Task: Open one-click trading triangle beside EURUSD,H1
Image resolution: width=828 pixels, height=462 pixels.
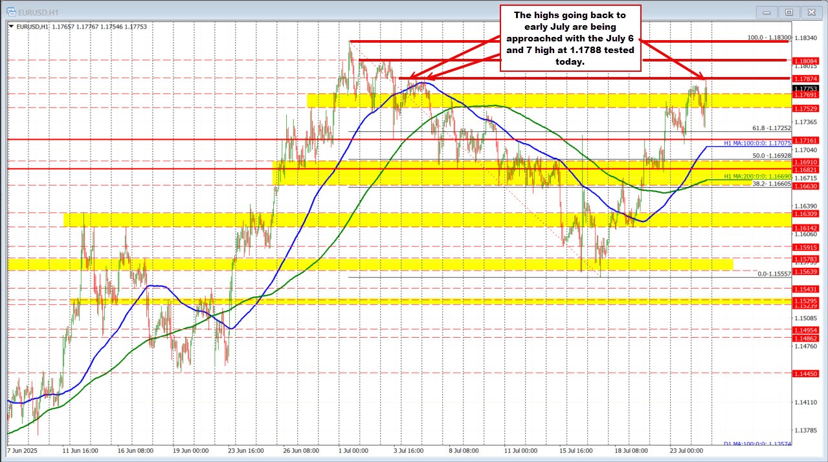Action: coord(11,27)
